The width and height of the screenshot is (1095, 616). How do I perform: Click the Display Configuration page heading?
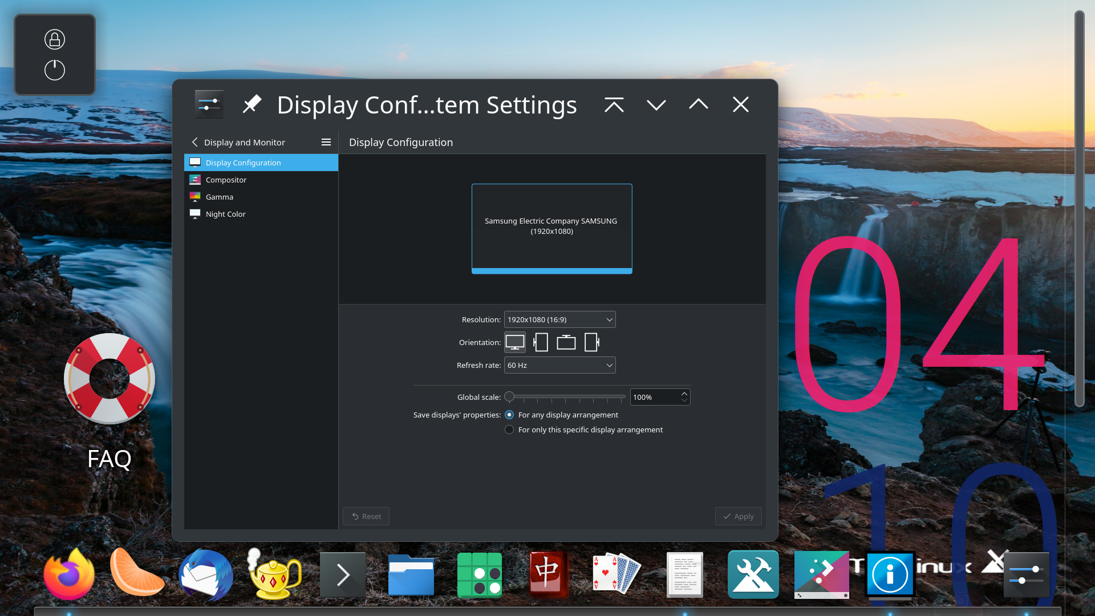[x=401, y=142]
